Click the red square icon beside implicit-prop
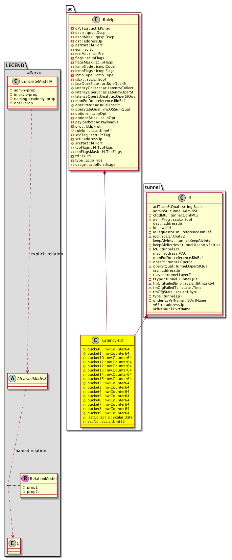 (x=11, y=94)
